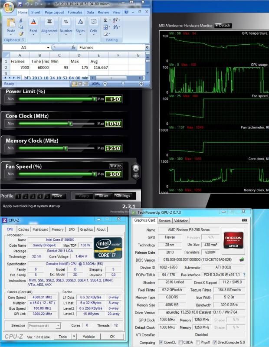Expand the Excel formula bar
Viewport: 269px width, 347px height.
pyautogui.click(x=147, y=47)
